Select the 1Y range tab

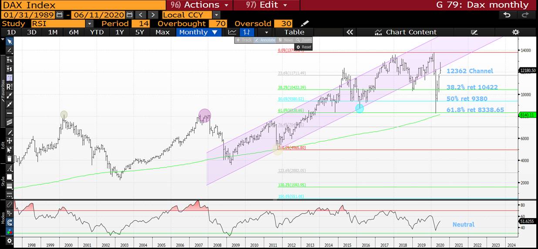click(119, 32)
